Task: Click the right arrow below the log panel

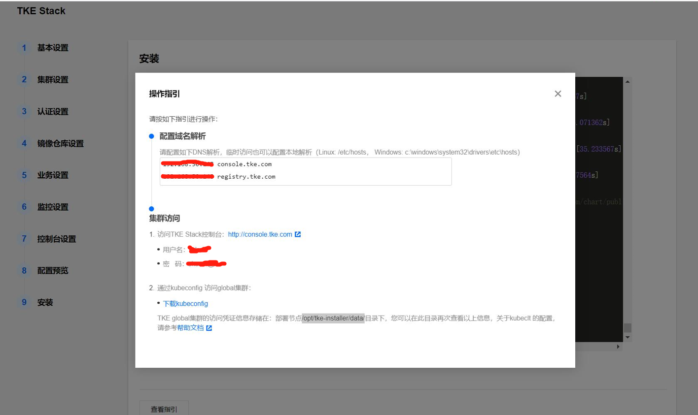Action: pos(618,346)
